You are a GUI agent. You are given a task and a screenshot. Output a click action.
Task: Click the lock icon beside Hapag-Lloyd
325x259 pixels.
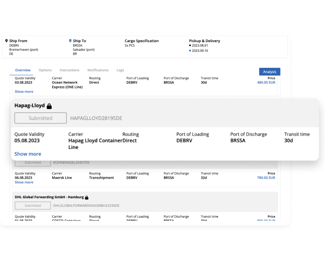tap(49, 106)
